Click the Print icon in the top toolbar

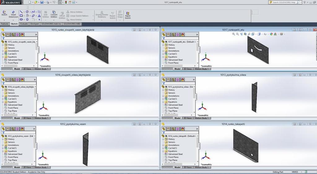(x=48, y=2)
